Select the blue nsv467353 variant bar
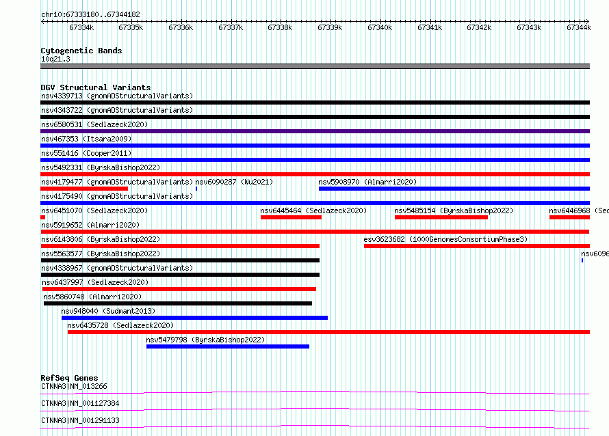The image size is (609, 436). click(315, 146)
